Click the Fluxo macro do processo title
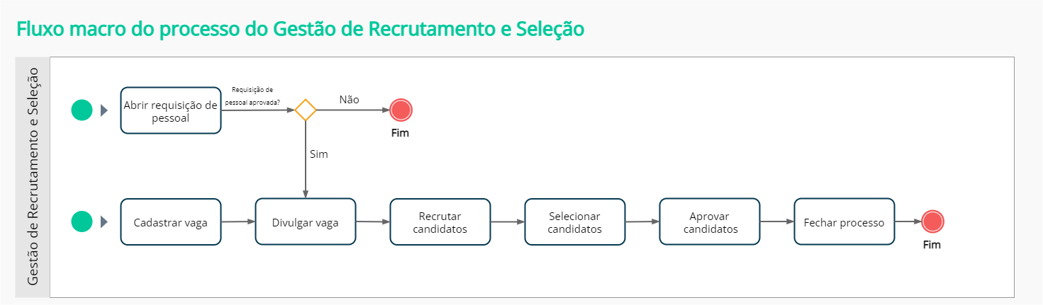This screenshot has width=1043, height=305. coord(300,29)
